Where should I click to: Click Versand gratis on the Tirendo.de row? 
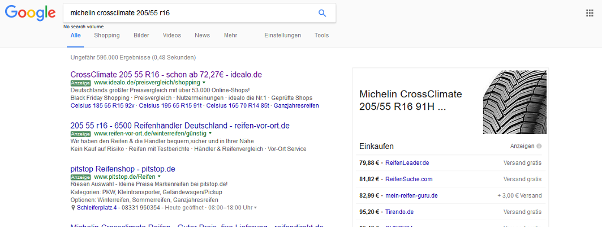tap(523, 212)
